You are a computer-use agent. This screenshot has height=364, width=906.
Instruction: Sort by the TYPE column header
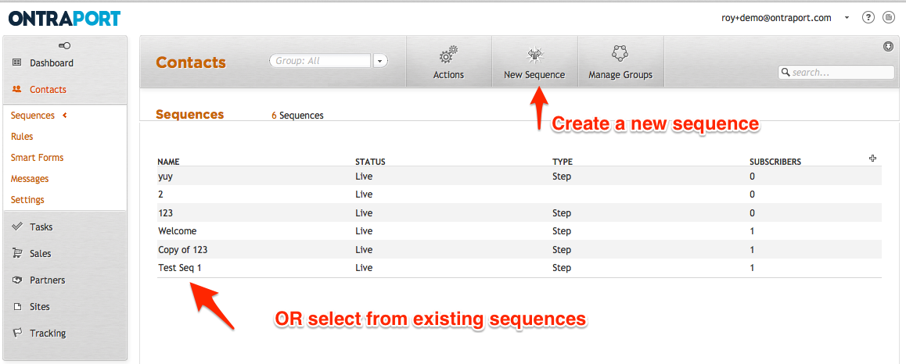coord(563,162)
